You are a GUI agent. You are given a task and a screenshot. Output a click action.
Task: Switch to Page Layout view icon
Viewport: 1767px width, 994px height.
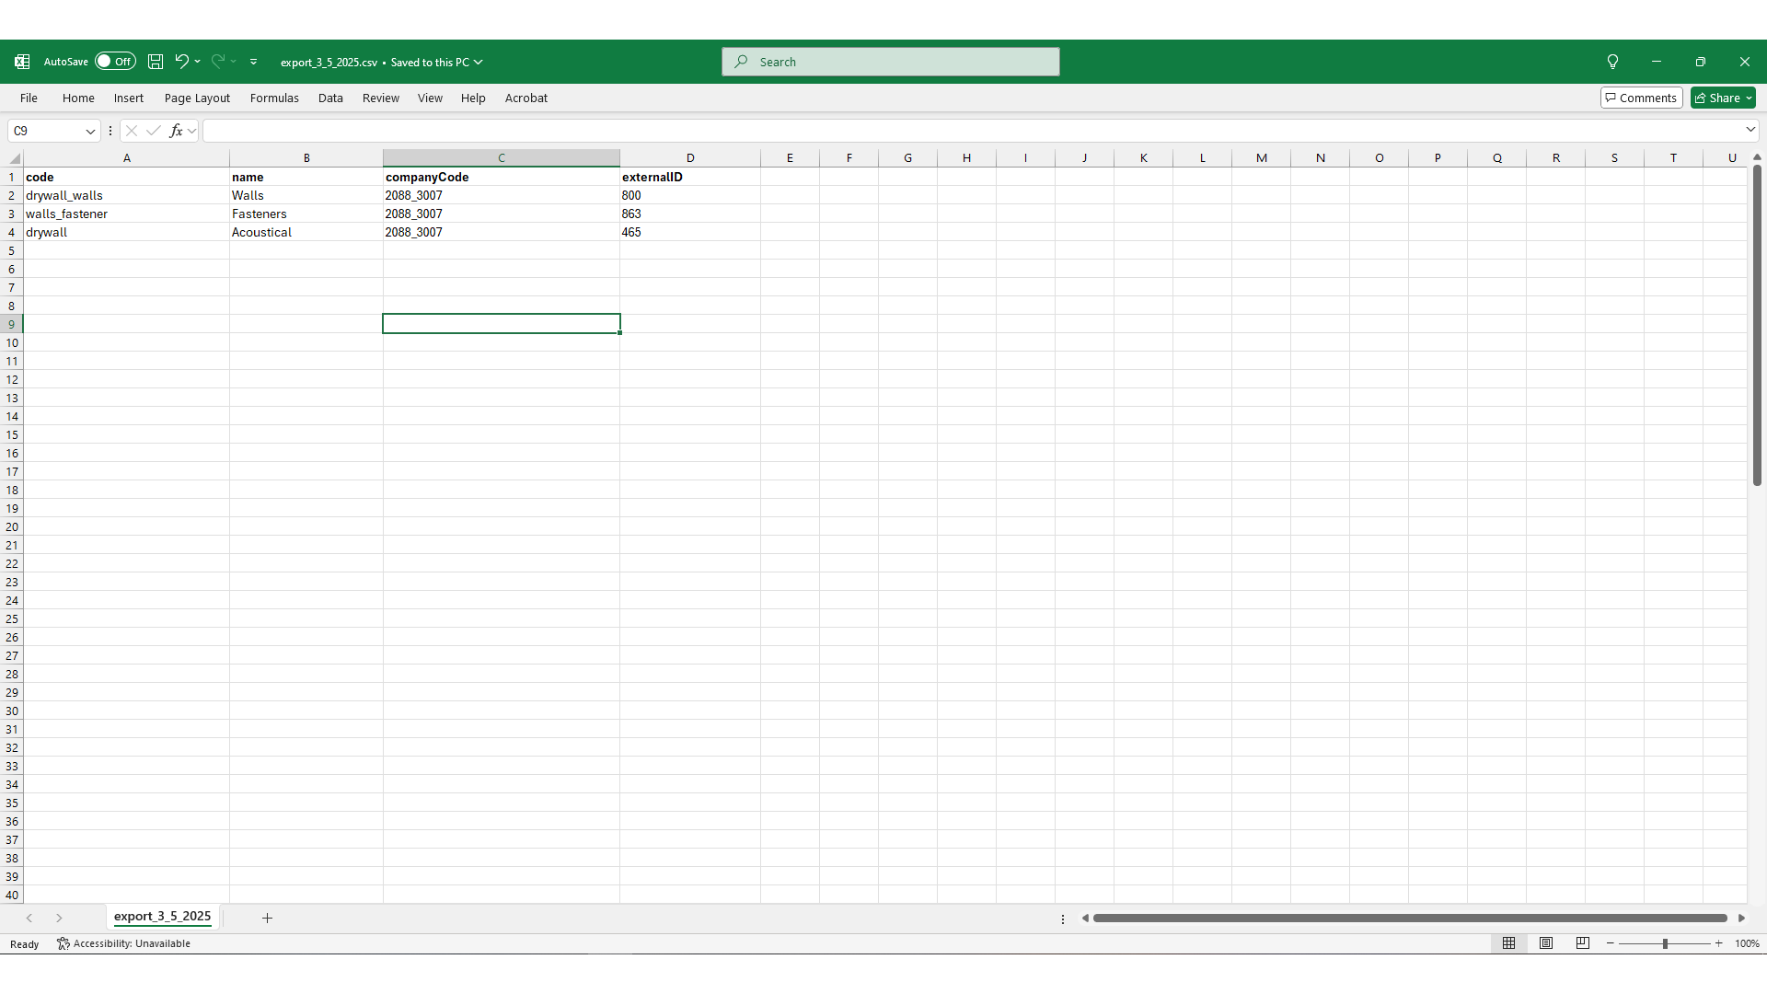tap(1546, 943)
